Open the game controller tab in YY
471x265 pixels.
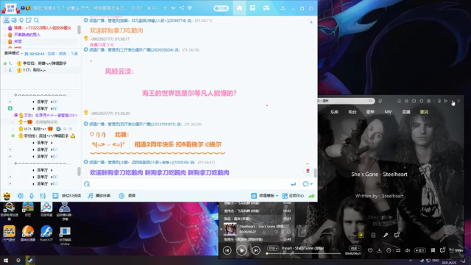tap(266, 8)
